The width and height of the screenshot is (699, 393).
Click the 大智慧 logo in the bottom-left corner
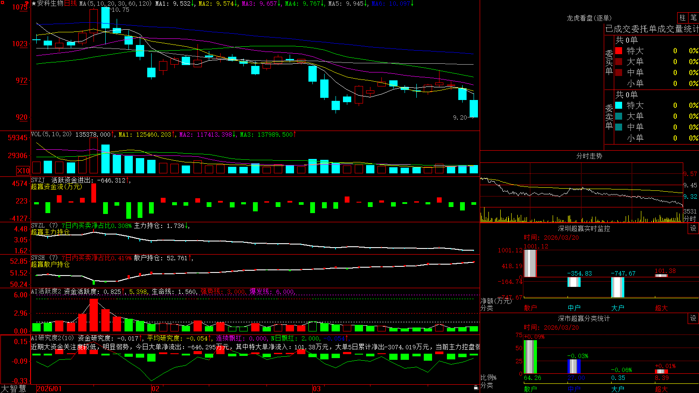(14, 389)
